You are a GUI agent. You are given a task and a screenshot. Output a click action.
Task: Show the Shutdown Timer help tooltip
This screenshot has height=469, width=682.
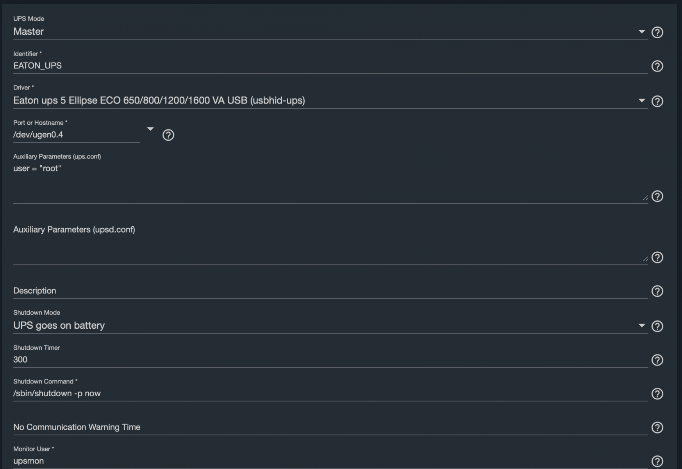pos(657,360)
